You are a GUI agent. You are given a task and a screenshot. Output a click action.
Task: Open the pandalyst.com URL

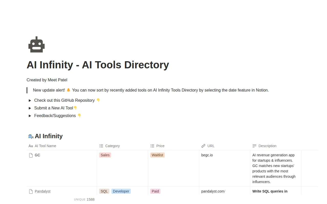tap(213, 192)
